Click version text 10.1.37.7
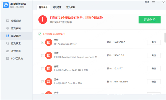The height and width of the screenshot is (100, 166). (x=118, y=69)
